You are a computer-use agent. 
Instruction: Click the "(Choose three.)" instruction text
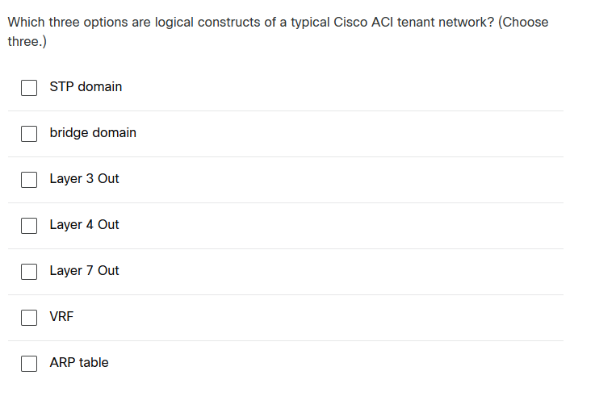pyautogui.click(x=523, y=22)
